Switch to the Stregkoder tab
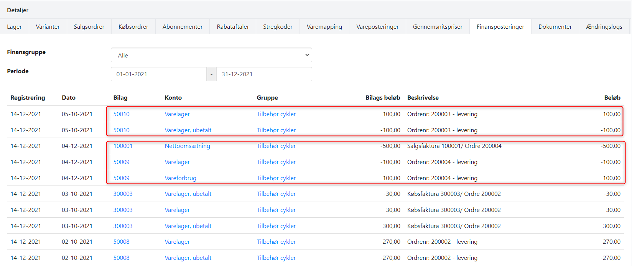The image size is (632, 266). tap(278, 27)
